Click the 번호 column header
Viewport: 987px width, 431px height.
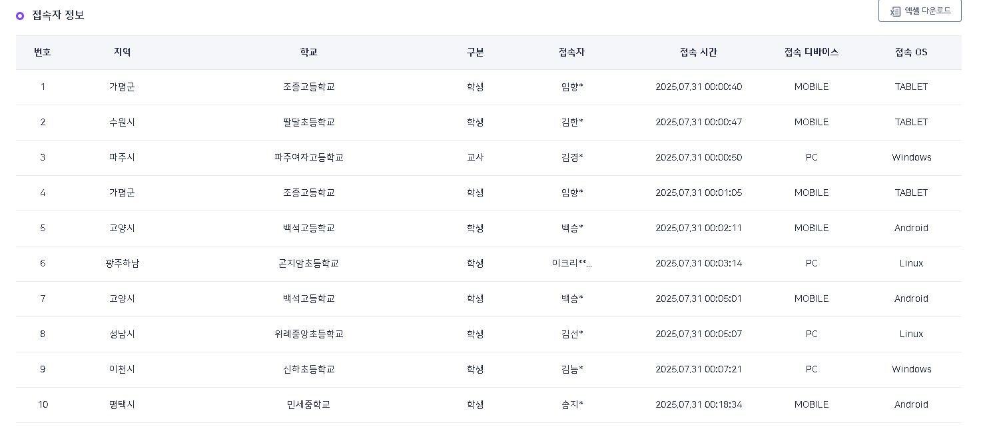(43, 53)
